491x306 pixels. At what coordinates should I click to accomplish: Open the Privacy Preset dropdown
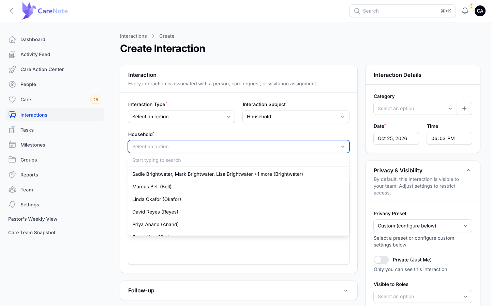click(423, 226)
